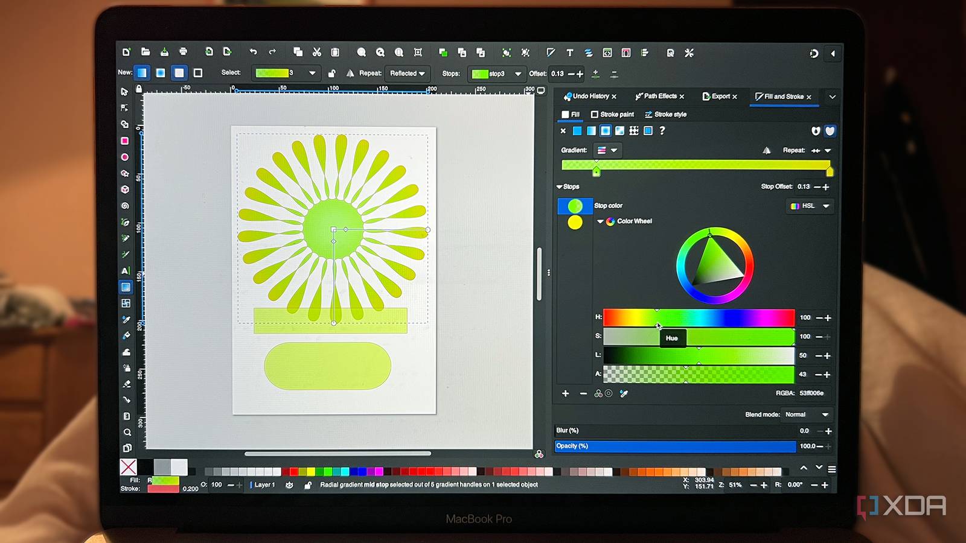Viewport: 966px width, 543px height.
Task: Select the Node editing tool
Action: pyautogui.click(x=125, y=107)
